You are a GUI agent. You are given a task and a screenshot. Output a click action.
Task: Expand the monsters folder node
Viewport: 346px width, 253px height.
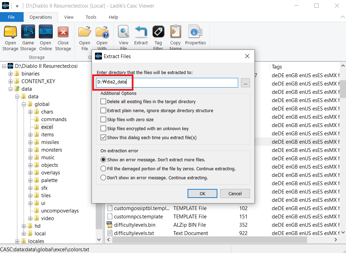[x=30, y=150]
